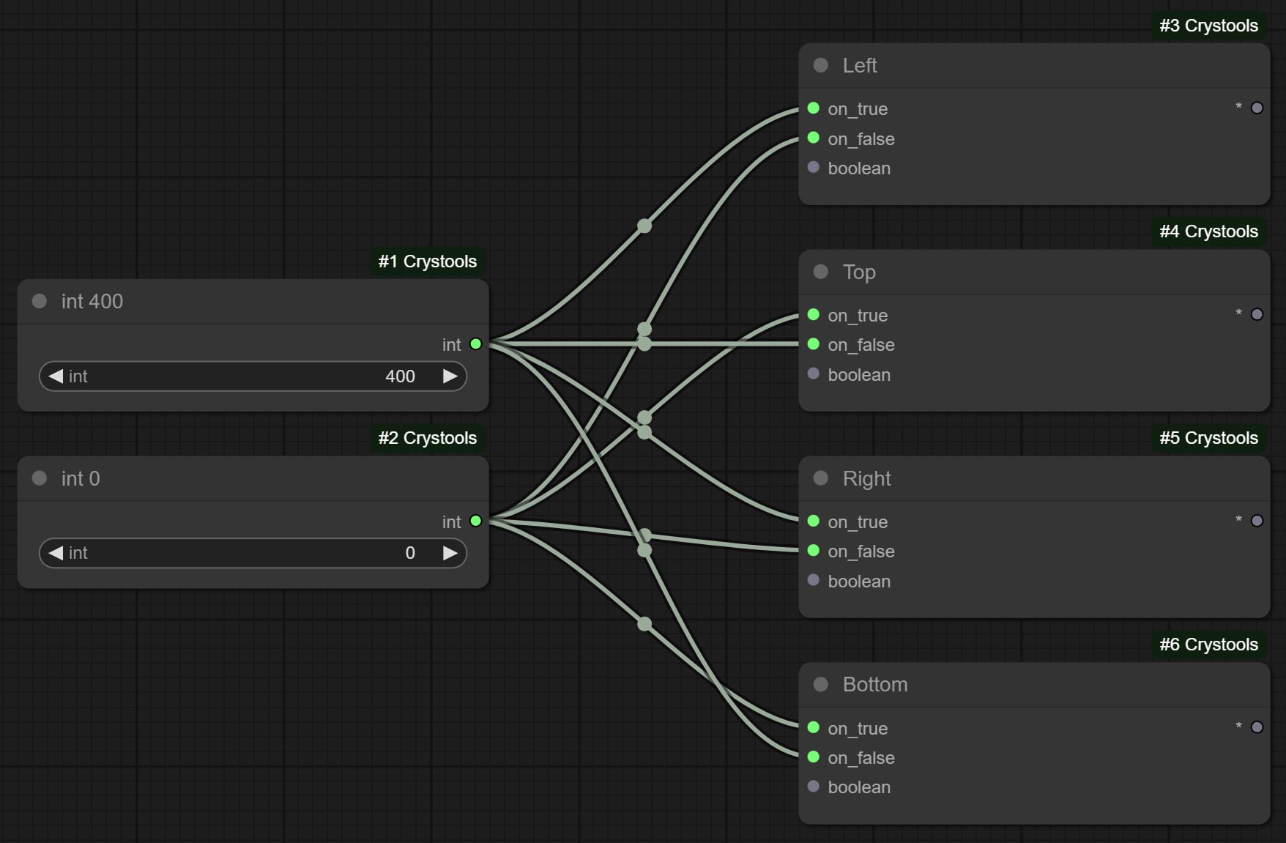Click on_false input socket of Right node
This screenshot has width=1286, height=843.
pyautogui.click(x=813, y=551)
